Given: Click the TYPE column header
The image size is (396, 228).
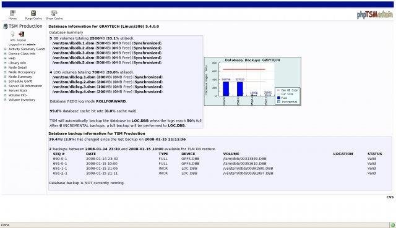Looking at the screenshot, I should coord(163,154).
